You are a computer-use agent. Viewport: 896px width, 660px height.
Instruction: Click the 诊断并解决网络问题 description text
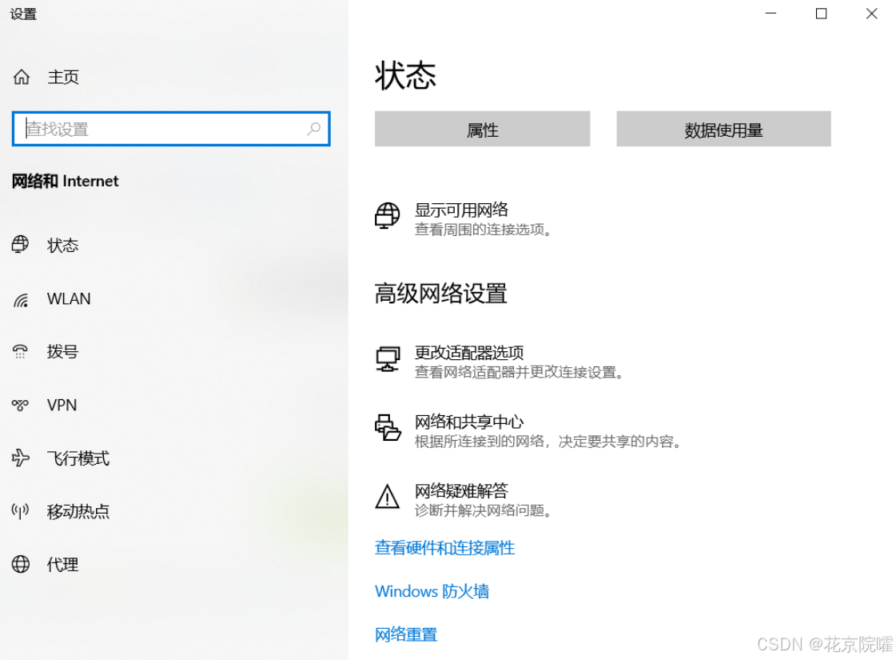484,510
